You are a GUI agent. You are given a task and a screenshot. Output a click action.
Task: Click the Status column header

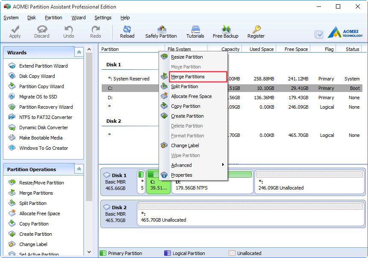pos(350,49)
